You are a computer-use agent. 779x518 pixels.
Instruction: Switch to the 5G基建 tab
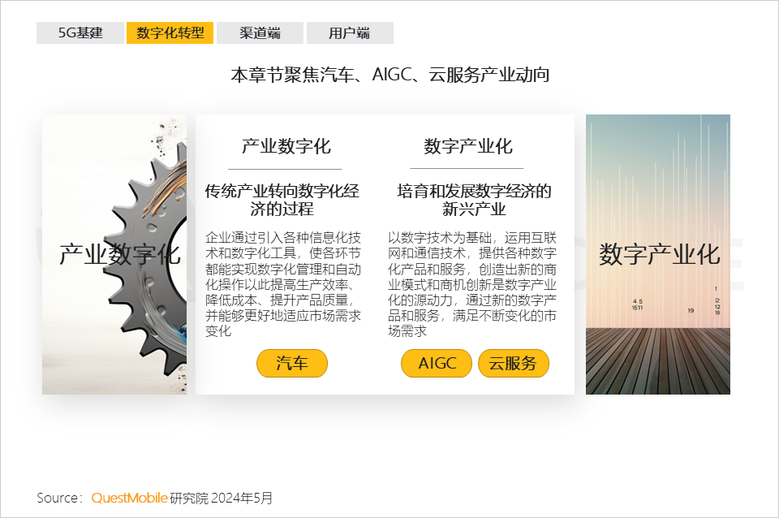point(80,33)
